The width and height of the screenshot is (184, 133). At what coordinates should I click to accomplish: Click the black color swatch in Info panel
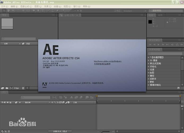(x=150, y=22)
